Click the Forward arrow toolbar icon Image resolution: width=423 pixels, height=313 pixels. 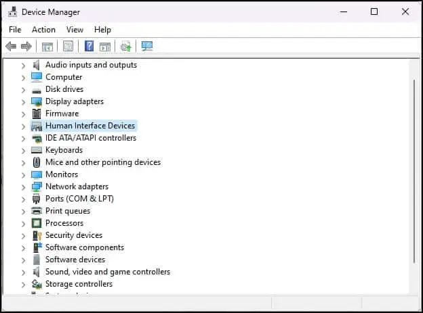coord(26,46)
